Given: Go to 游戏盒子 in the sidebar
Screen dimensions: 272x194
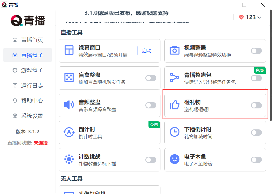Looking at the screenshot, I should click(x=32, y=70).
